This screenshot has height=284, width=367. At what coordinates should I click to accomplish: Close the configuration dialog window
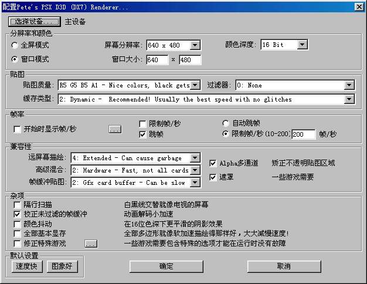pyautogui.click(x=358, y=6)
